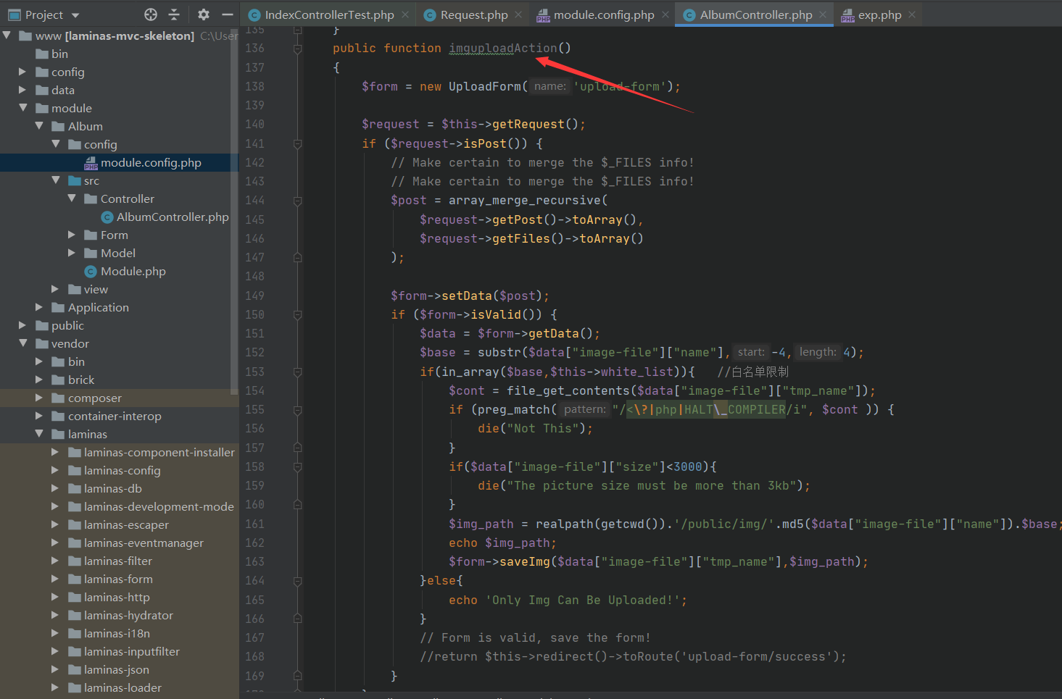
Task: Fold the array_merge_recursive call at line 144
Action: (x=297, y=201)
